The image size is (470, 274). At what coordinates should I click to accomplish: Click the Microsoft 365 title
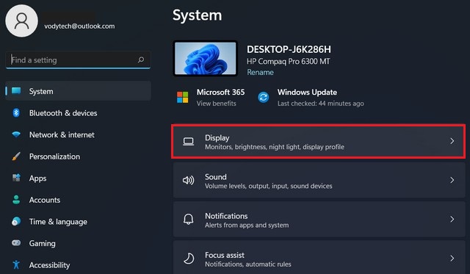click(x=220, y=92)
